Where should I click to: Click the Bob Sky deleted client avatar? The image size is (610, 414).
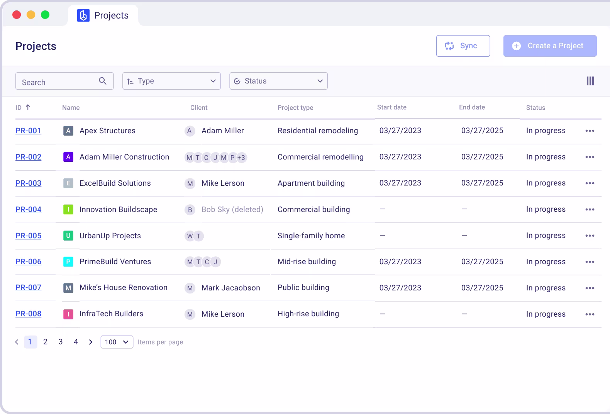190,210
